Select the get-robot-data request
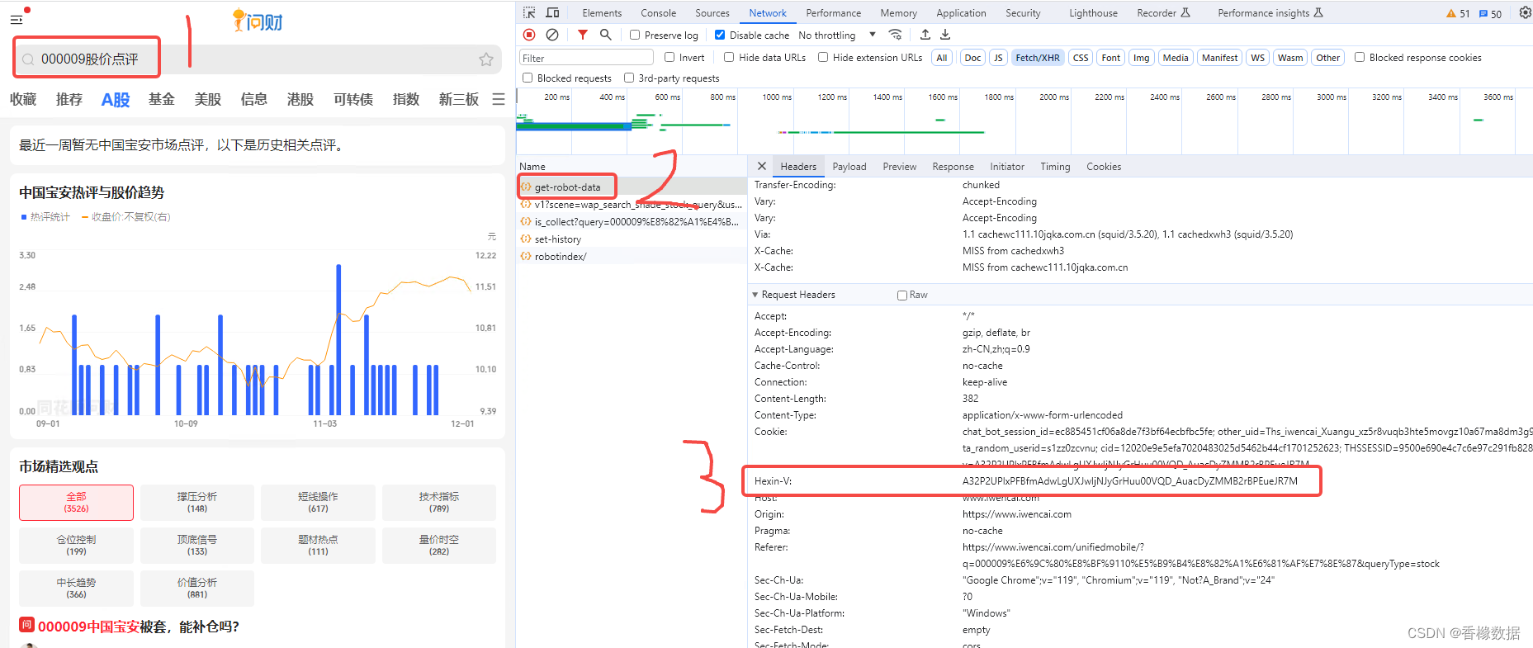Image resolution: width=1533 pixels, height=648 pixels. tap(567, 187)
